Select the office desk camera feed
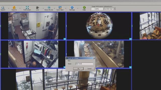The image size is (161, 90). pyautogui.click(x=33, y=54)
